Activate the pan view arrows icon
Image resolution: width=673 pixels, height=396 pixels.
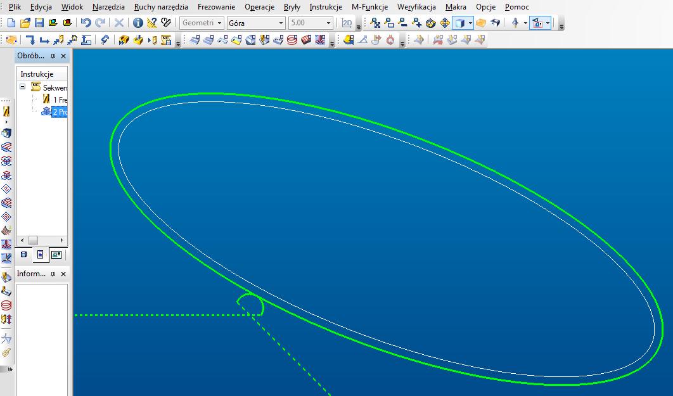445,23
